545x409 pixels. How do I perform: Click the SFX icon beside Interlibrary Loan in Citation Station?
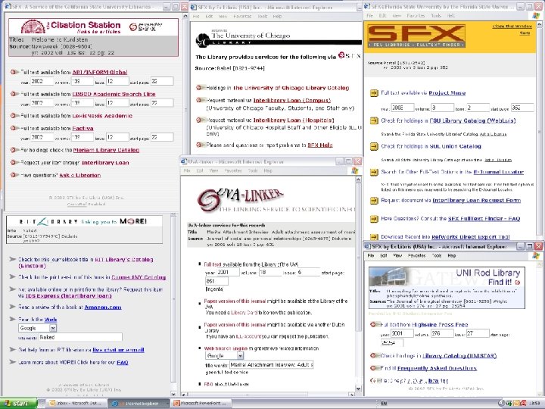tap(14, 162)
